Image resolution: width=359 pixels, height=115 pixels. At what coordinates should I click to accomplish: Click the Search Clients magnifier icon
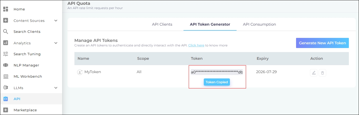click(x=6, y=31)
